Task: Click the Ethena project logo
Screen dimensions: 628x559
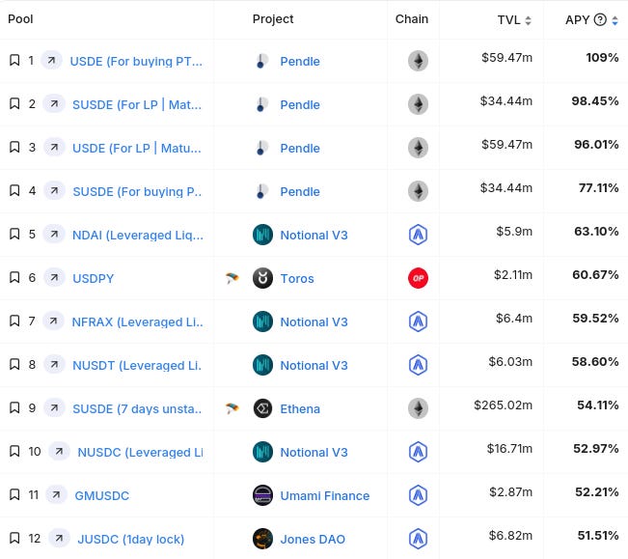Action: coord(262,408)
